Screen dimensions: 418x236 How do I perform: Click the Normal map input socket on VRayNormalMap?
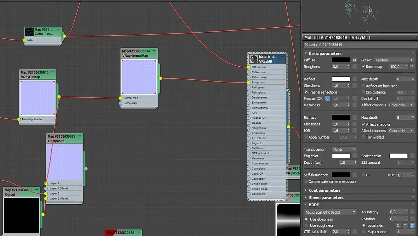point(120,98)
